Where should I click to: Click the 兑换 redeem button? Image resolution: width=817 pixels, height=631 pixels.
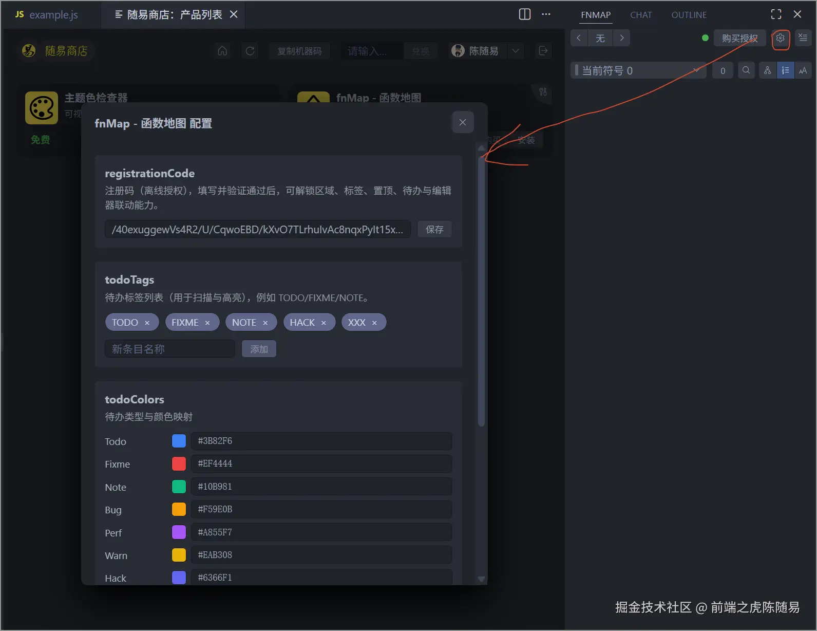point(421,51)
